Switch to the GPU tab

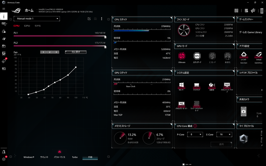coord(27,26)
